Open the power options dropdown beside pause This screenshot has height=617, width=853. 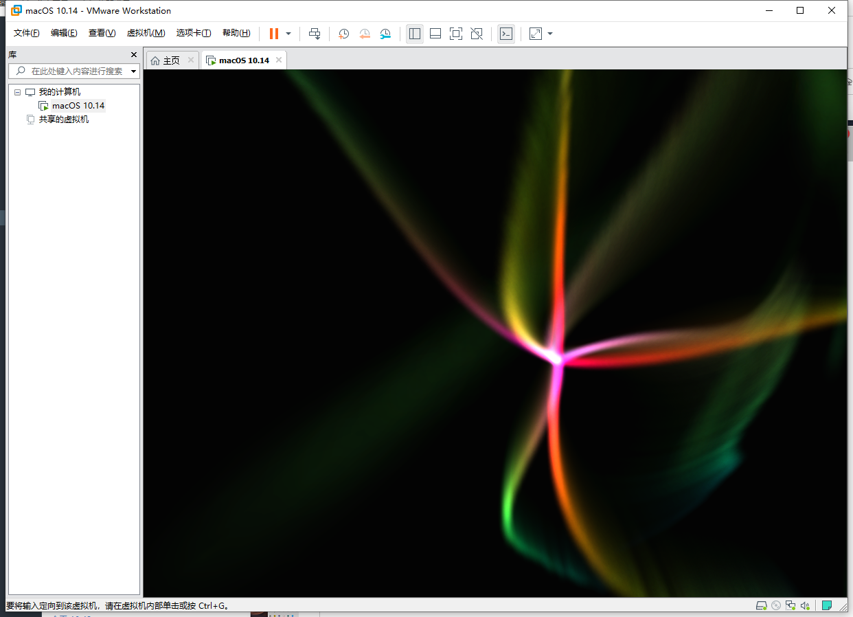point(288,34)
